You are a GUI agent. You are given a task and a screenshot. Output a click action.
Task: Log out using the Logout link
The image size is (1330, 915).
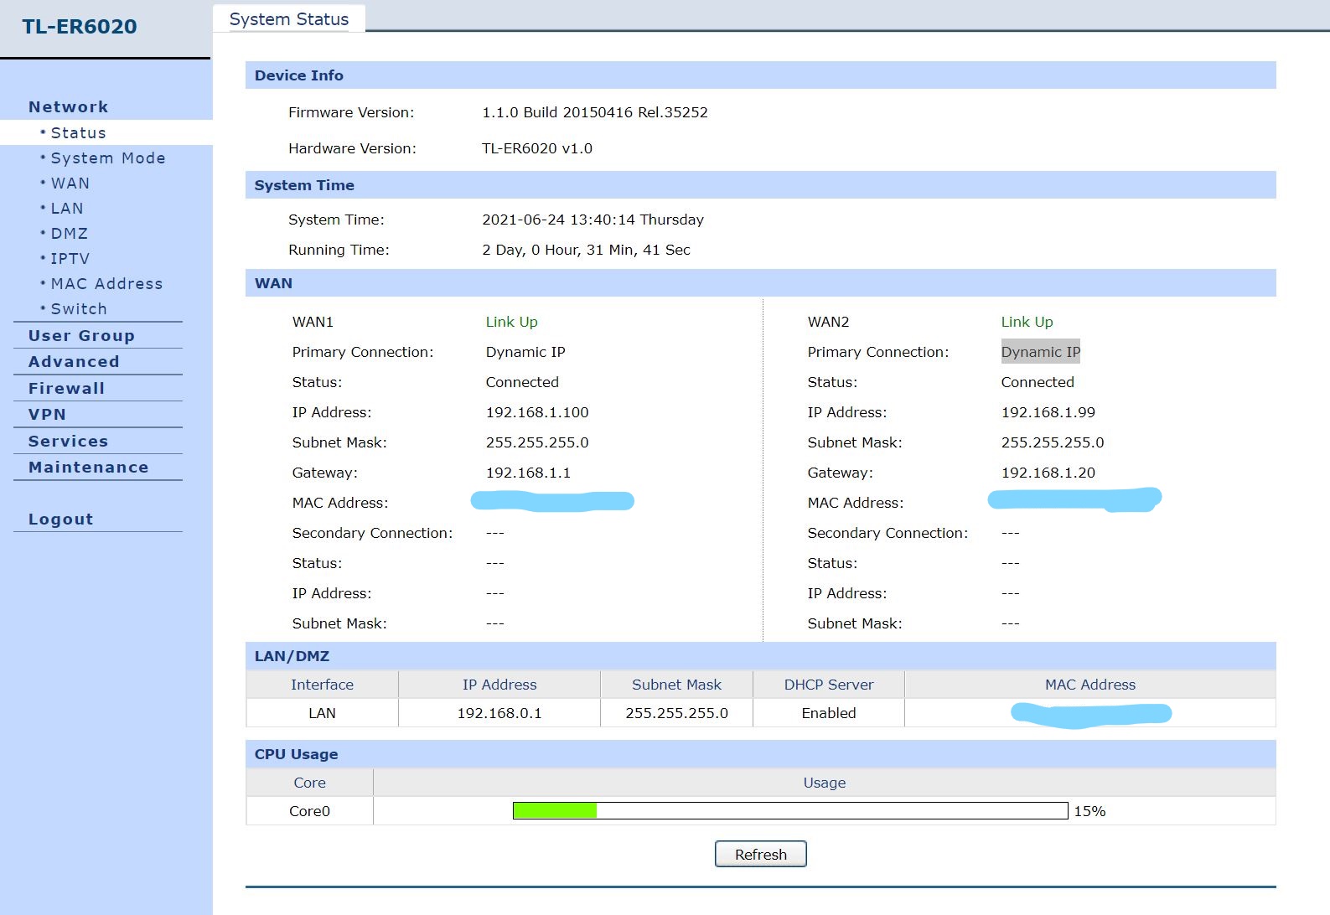click(x=60, y=520)
